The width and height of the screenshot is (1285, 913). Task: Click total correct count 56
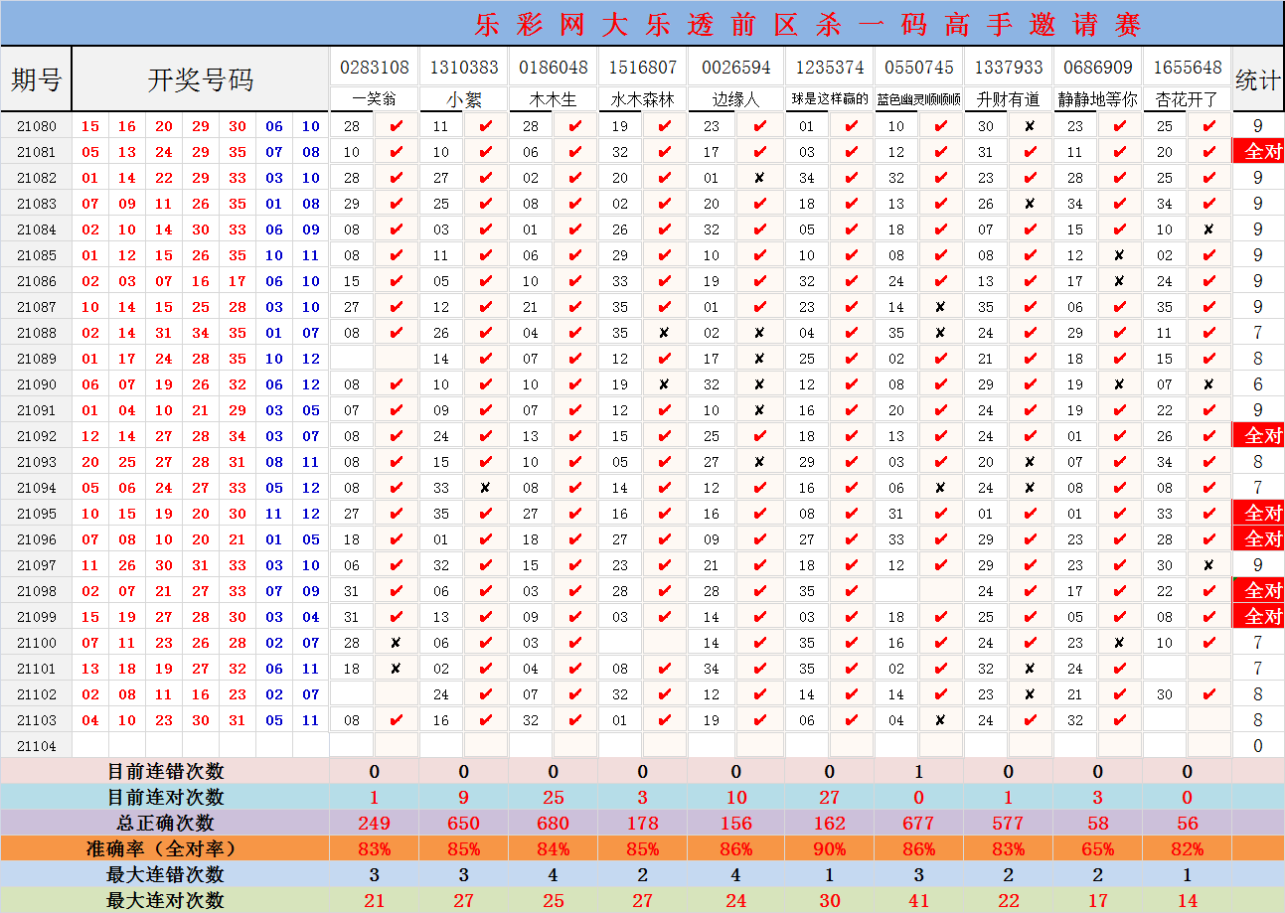(x=1187, y=823)
